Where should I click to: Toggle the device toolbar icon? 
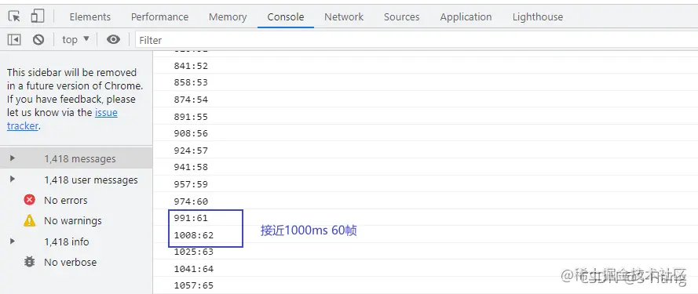point(38,16)
